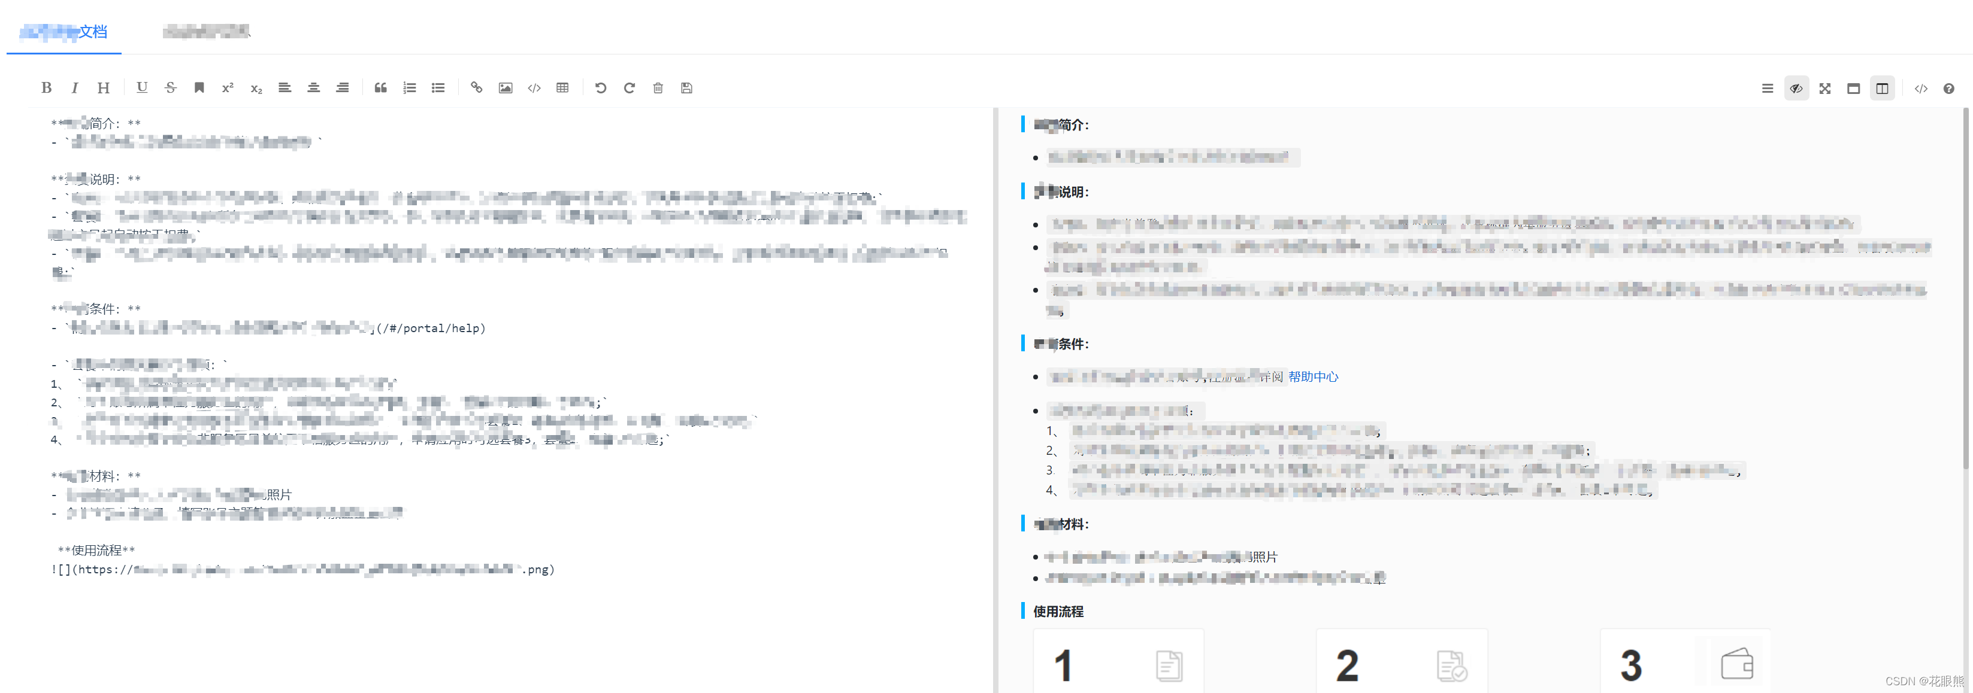Enter fullscreen editing mode
The height and width of the screenshot is (693, 1973).
coord(1825,89)
